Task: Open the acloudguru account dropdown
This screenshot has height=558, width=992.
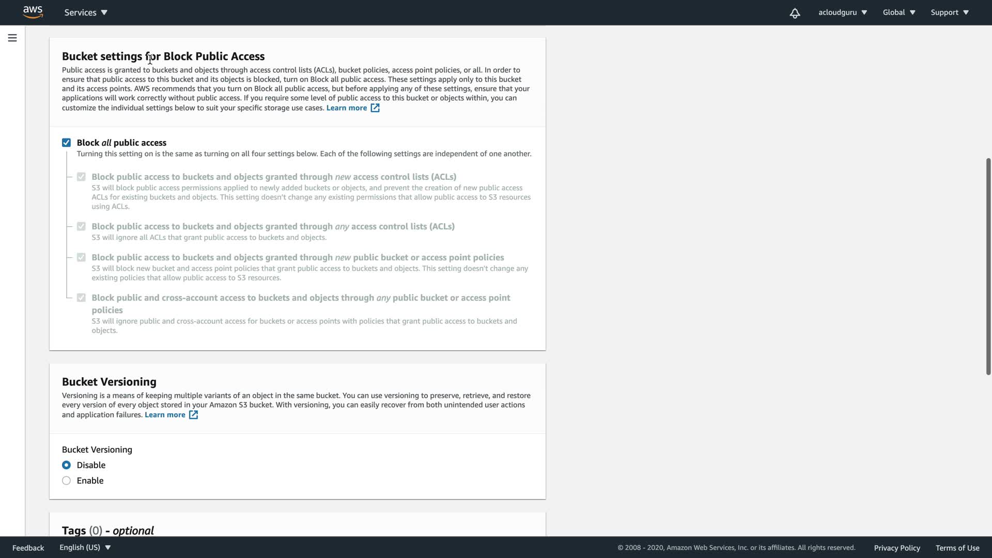Action: click(x=842, y=12)
